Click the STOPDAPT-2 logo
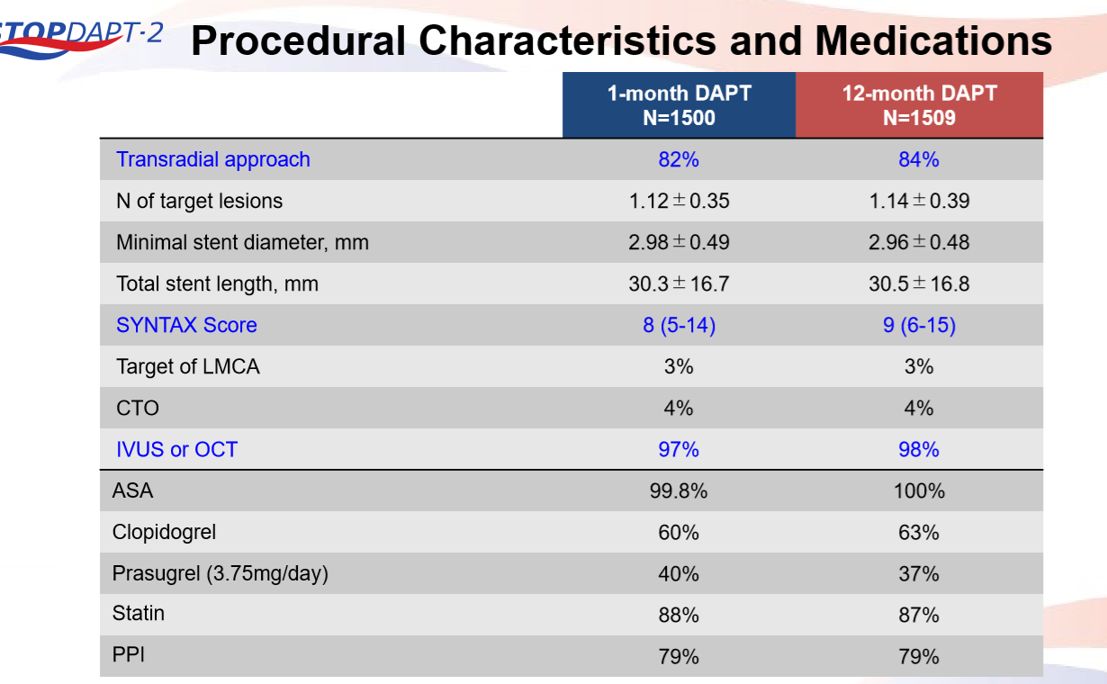1107x684 pixels. [81, 36]
